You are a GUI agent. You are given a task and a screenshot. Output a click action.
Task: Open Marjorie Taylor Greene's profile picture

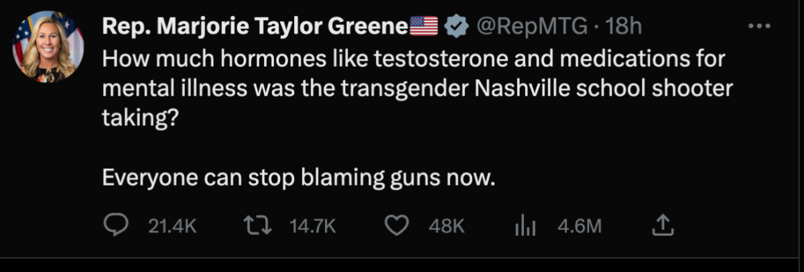[48, 47]
